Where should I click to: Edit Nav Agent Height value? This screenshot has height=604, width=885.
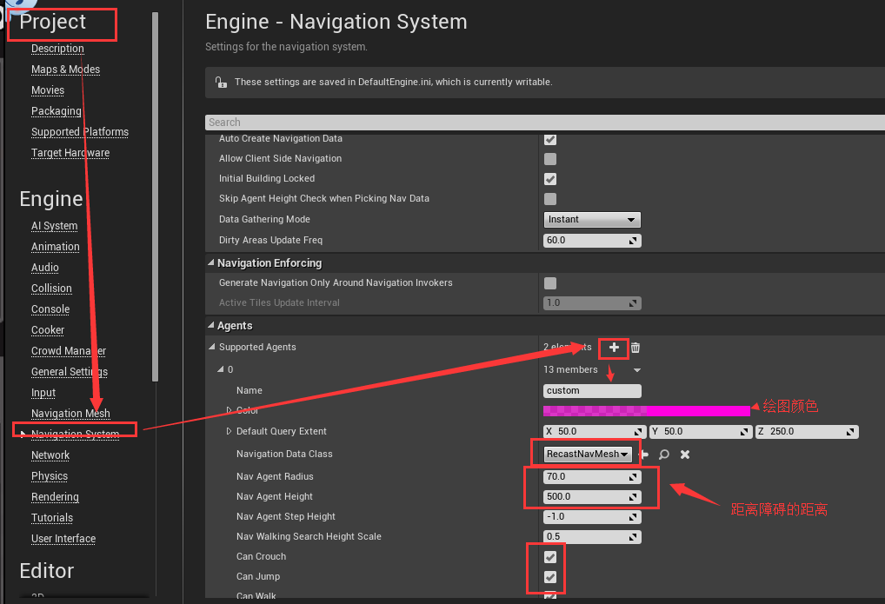pos(592,497)
